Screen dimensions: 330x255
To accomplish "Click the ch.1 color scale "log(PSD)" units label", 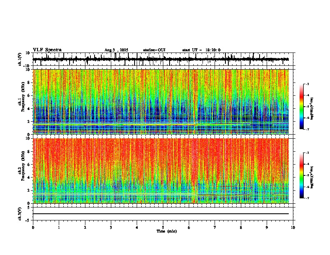I will click(x=312, y=109).
